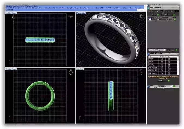Screen dimensions: 184x129
Task: Click the USA ring size standard field
Action: 161,86
